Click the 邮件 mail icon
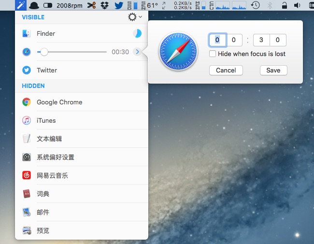The image size is (314, 244). point(27,212)
